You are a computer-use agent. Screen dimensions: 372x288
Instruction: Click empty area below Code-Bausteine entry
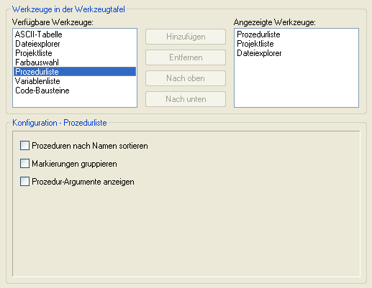[75, 101]
